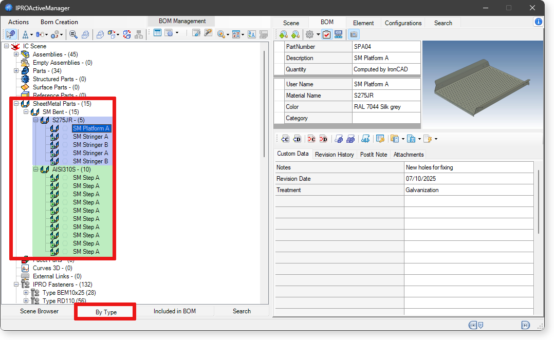Click the table grid icon in BOM Management toolbar
The height and width of the screenshot is (340, 554).
(157, 33)
